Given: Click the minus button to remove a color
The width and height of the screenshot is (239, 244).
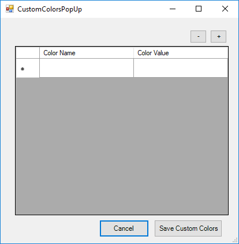Looking at the screenshot, I should pos(198,36).
